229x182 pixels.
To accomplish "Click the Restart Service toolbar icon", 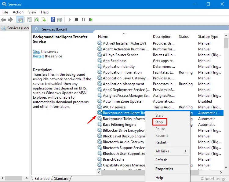I will coord(90,20).
